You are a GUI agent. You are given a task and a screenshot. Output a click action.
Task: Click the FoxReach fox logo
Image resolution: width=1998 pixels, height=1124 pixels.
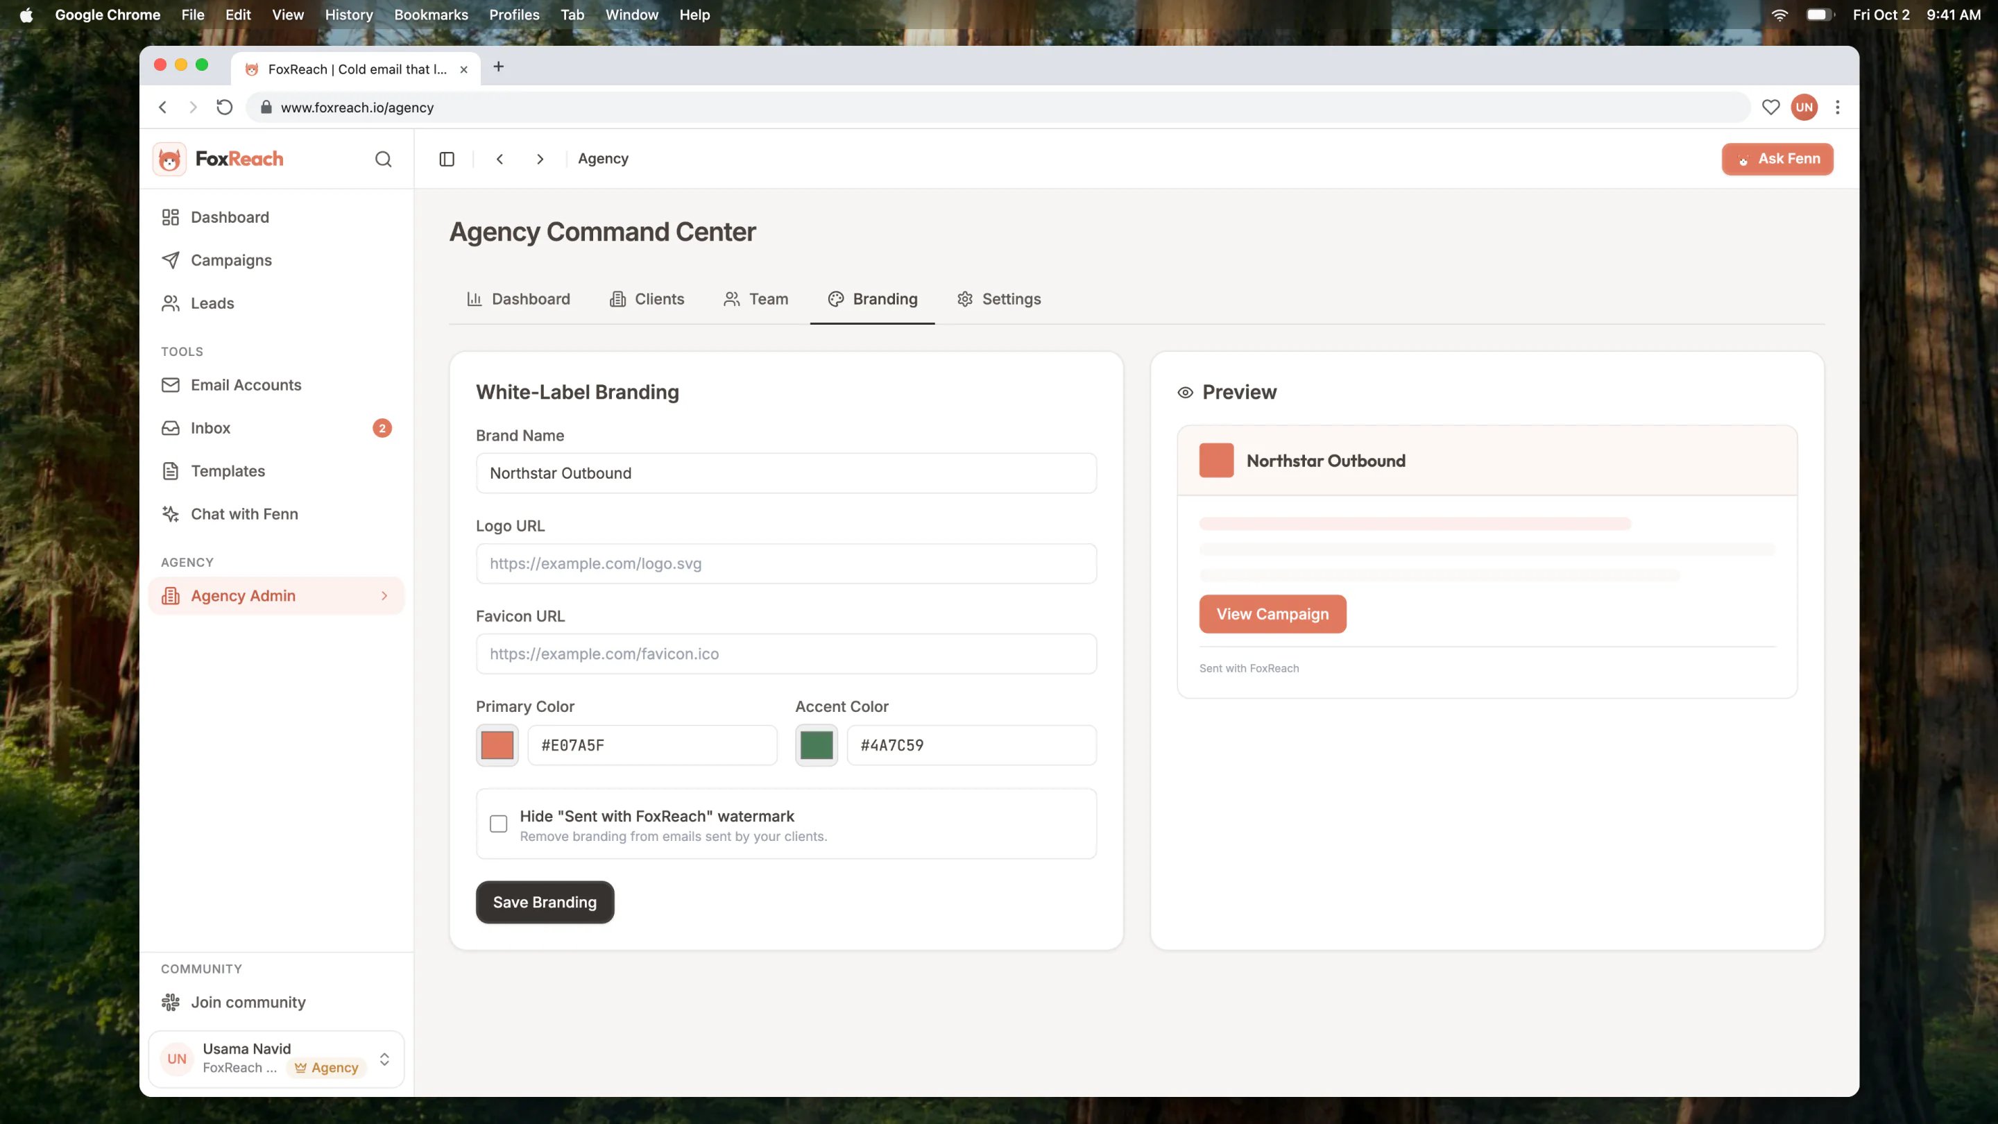pos(169,159)
